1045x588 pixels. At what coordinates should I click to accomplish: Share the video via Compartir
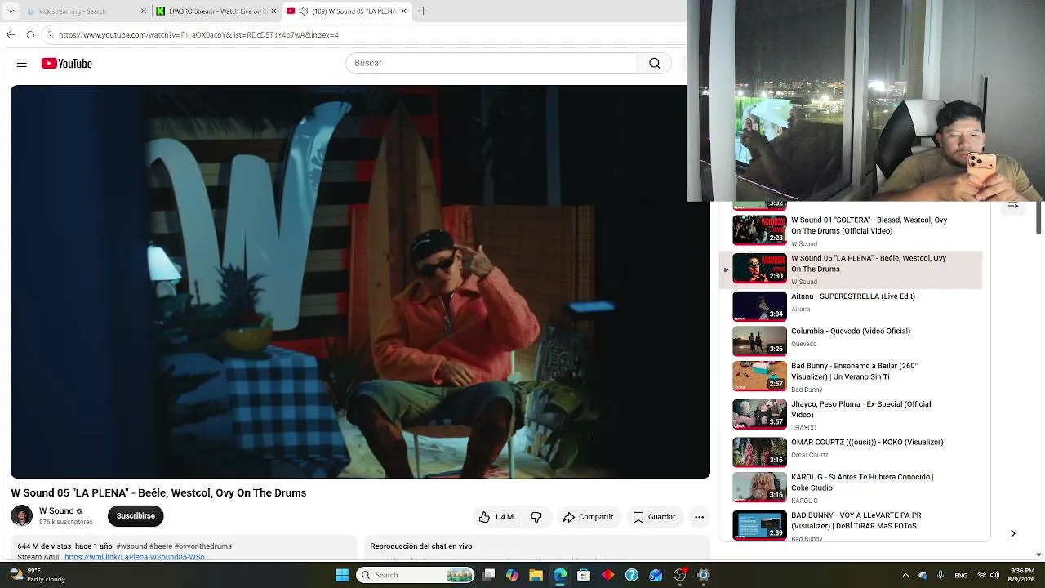coord(588,517)
